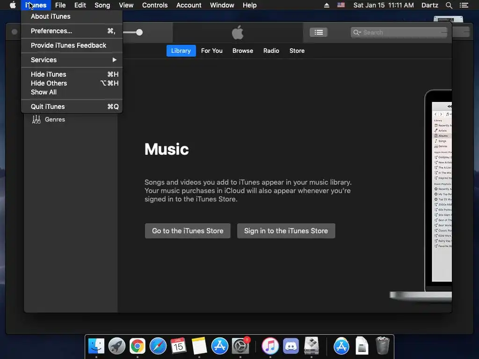Open the Trash in the Dock
Screen dimensions: 479x359
[x=383, y=345]
